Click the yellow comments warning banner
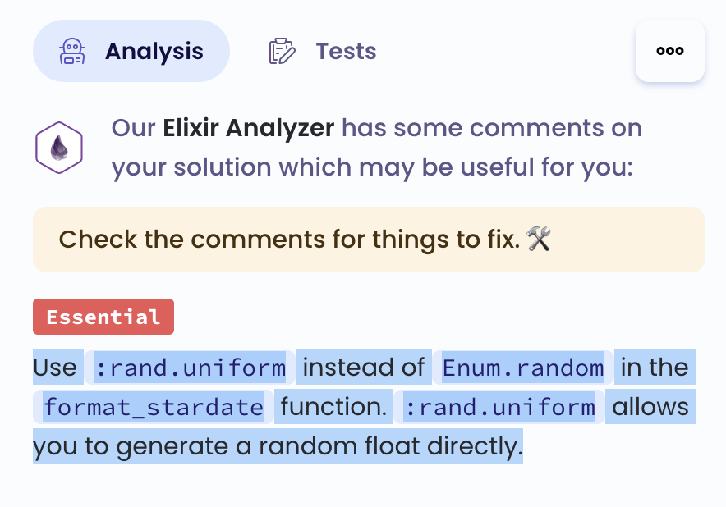This screenshot has width=726, height=507. 368,239
